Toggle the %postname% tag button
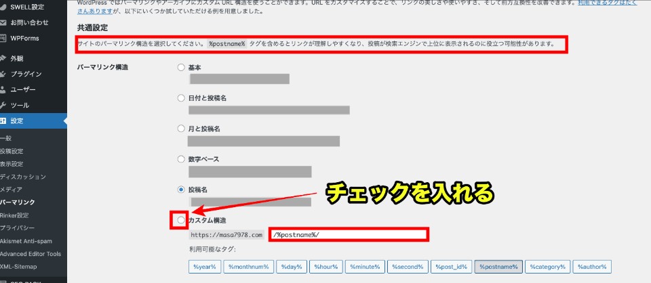This screenshot has width=651, height=283. [x=498, y=267]
